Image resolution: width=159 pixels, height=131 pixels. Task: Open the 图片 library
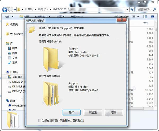(x=15, y=53)
